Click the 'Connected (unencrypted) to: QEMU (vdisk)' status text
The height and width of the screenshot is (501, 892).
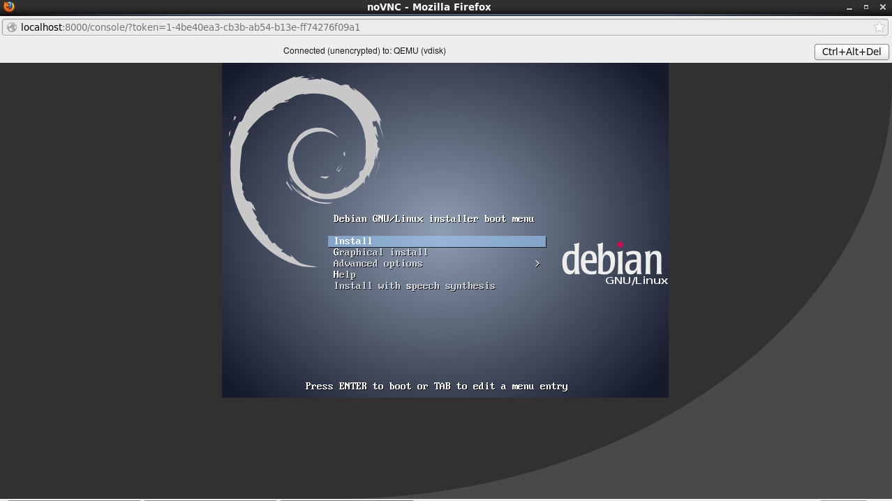(x=364, y=51)
